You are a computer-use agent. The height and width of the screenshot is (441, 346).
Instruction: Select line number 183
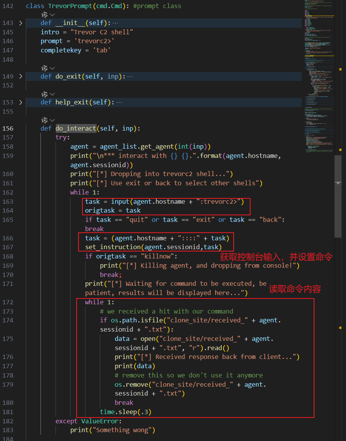[x=8, y=430]
